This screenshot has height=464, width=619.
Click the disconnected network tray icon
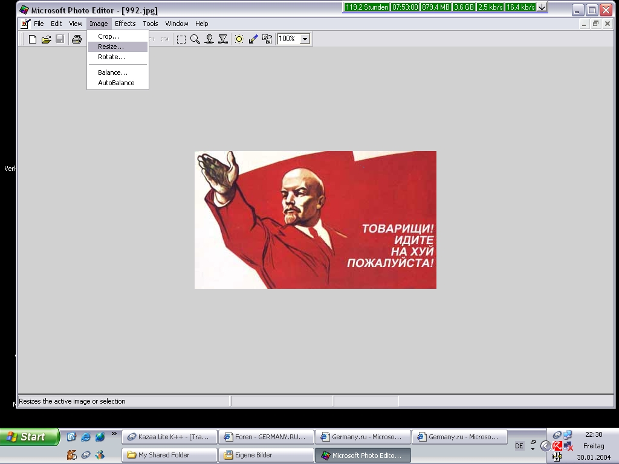pyautogui.click(x=568, y=446)
